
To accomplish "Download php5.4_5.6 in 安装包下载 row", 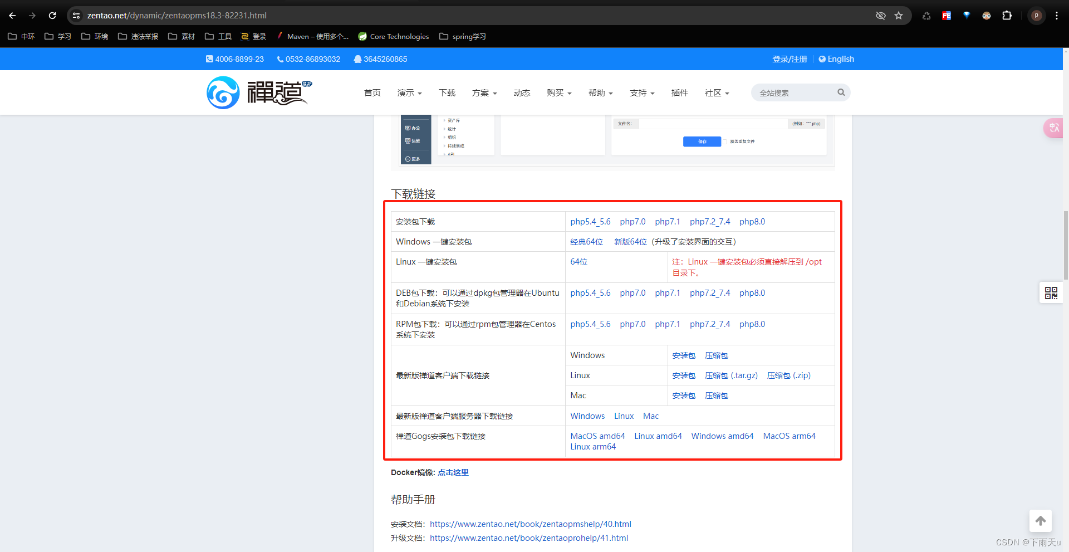I will 590,222.
